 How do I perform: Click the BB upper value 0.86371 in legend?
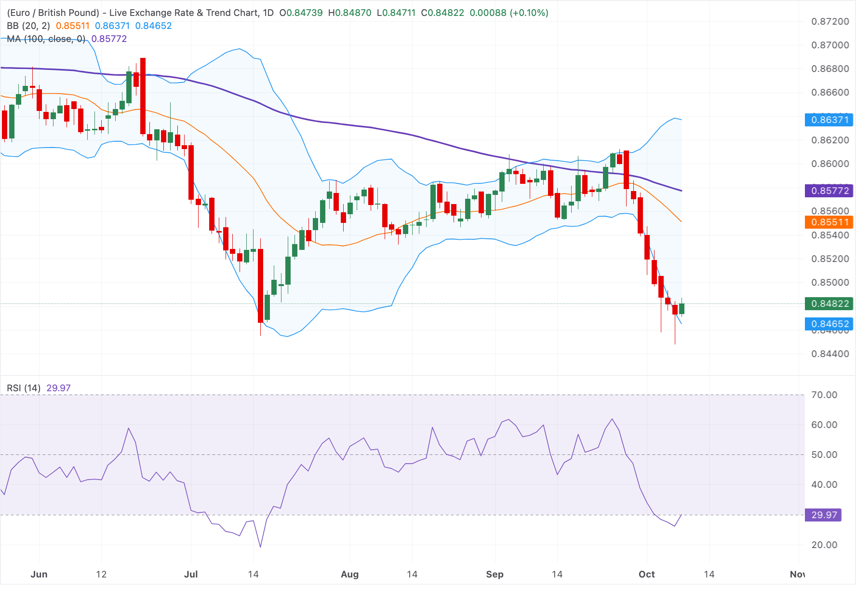pos(112,26)
